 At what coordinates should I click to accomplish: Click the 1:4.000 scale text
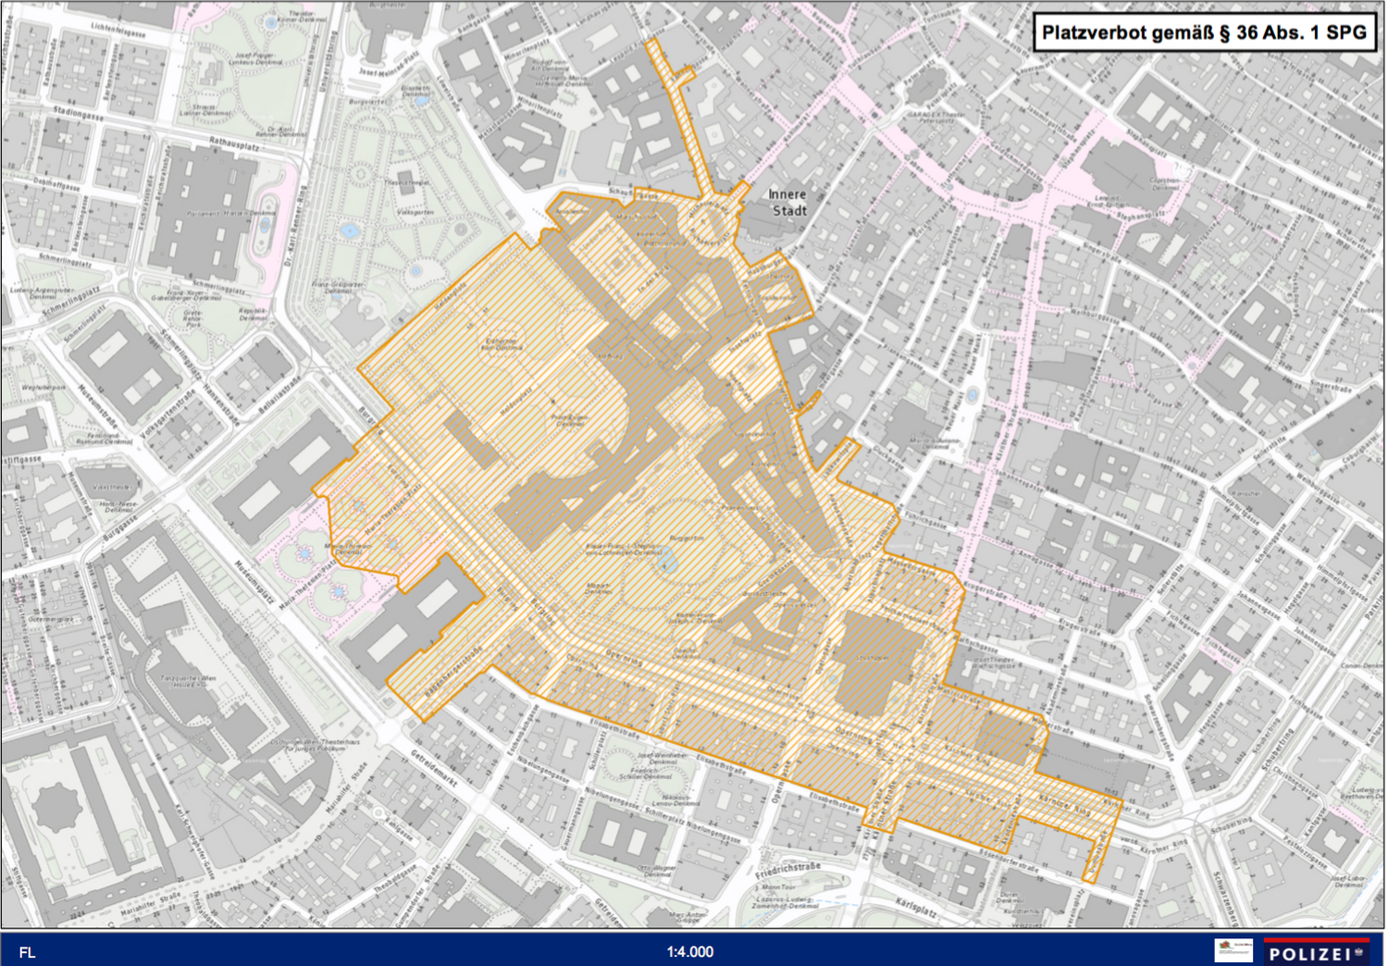point(690,952)
